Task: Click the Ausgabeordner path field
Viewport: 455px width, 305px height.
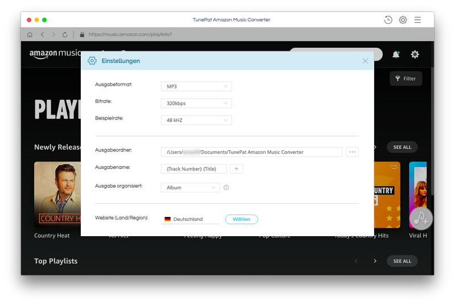Action: point(251,152)
